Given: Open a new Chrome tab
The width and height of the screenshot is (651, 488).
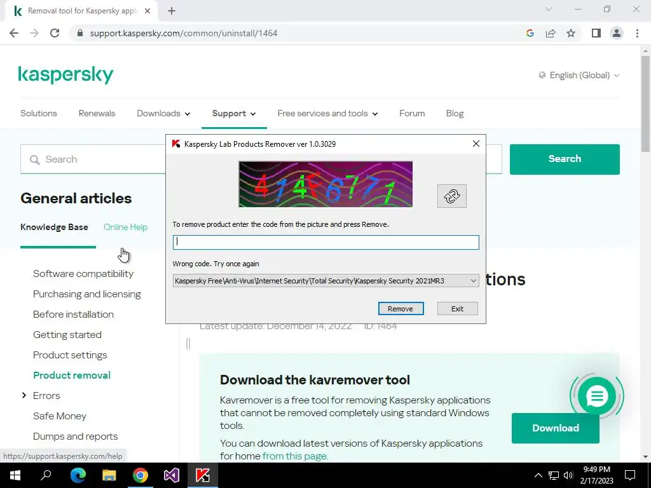Looking at the screenshot, I should pyautogui.click(x=172, y=11).
